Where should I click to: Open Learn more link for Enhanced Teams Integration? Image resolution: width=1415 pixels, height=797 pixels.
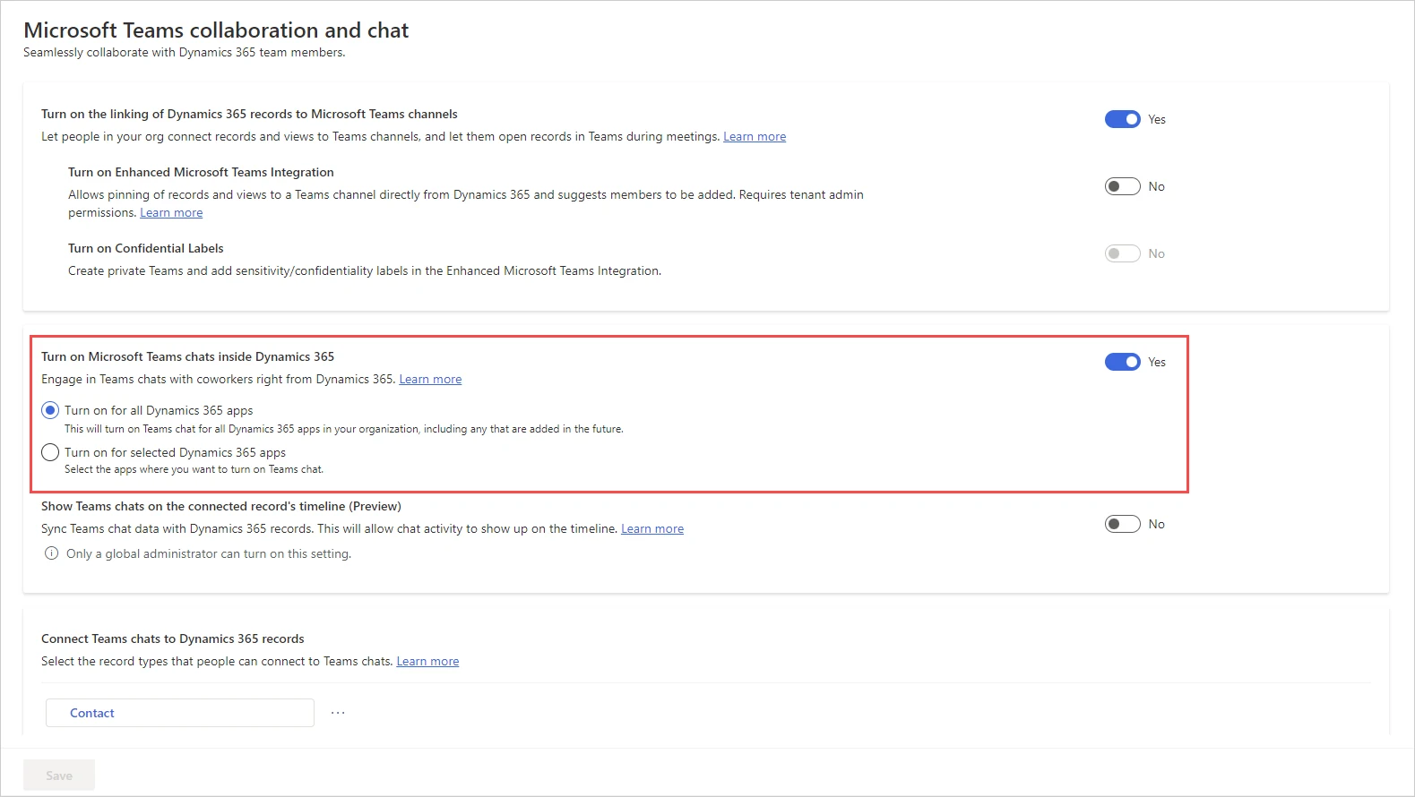[171, 213]
